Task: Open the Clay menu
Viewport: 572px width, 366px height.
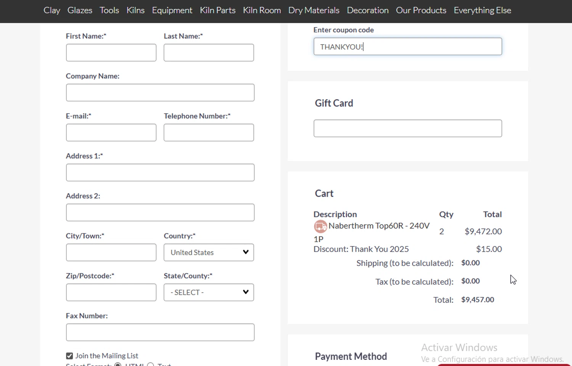Action: click(x=52, y=10)
